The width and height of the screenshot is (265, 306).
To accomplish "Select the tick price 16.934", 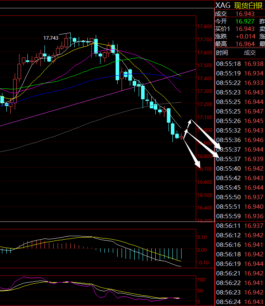I will tap(253, 73).
